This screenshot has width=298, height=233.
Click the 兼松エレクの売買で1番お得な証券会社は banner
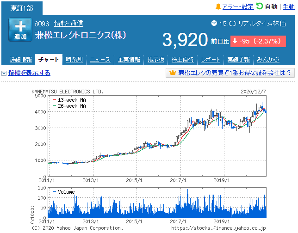pos(230,73)
